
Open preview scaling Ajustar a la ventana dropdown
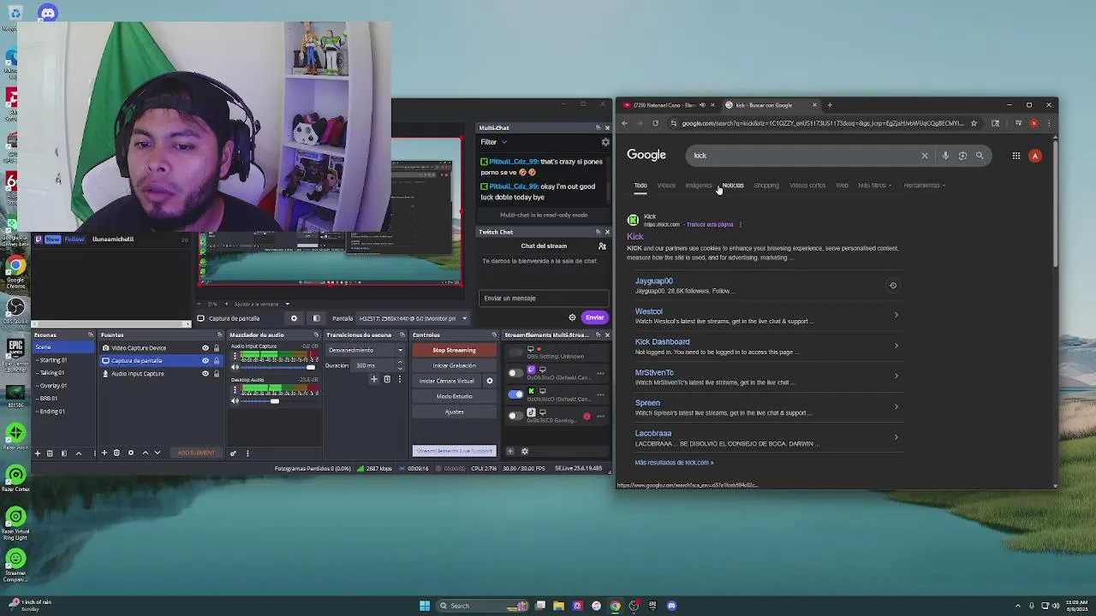(261, 304)
